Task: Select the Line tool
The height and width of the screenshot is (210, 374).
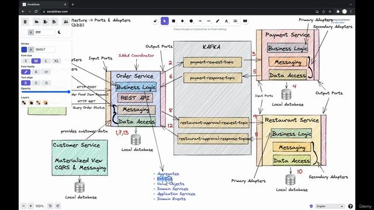Action: pyautogui.click(x=209, y=21)
